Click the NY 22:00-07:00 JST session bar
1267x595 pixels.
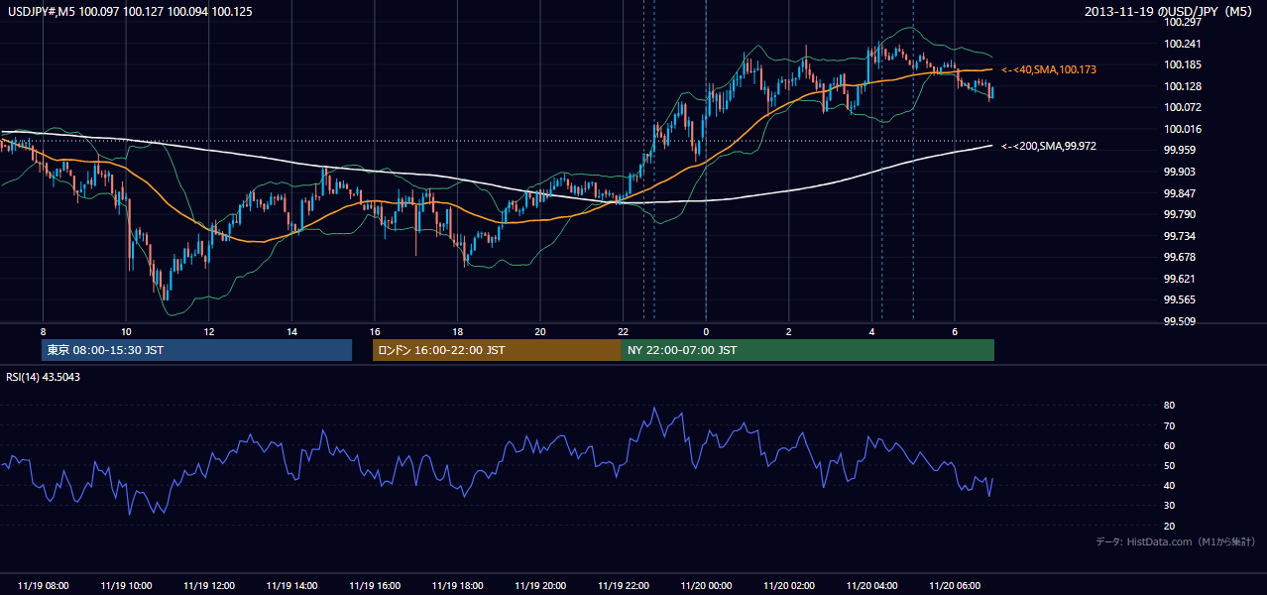click(808, 350)
